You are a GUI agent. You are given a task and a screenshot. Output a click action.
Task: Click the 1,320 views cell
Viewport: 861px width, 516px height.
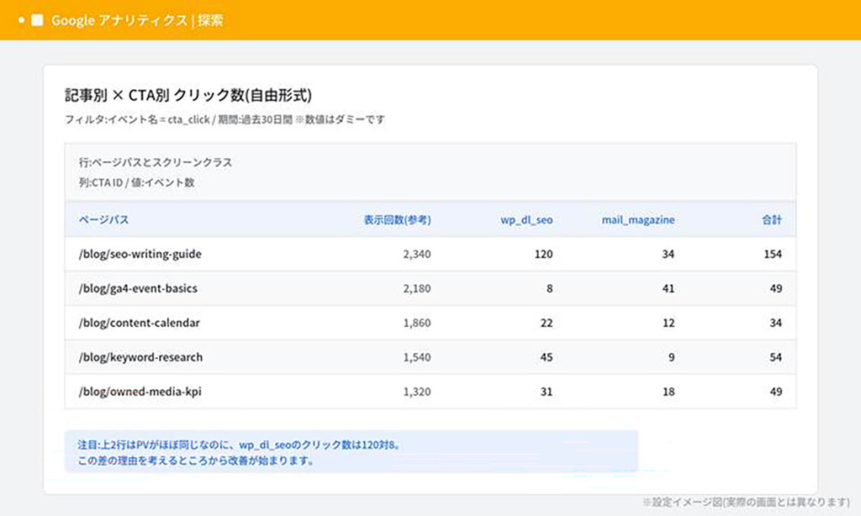417,392
